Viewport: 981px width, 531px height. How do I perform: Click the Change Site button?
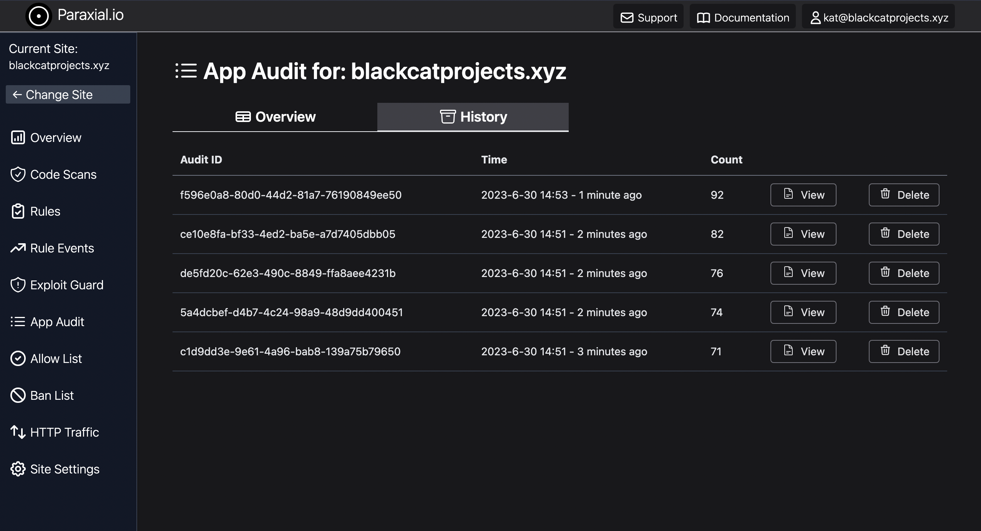[68, 94]
